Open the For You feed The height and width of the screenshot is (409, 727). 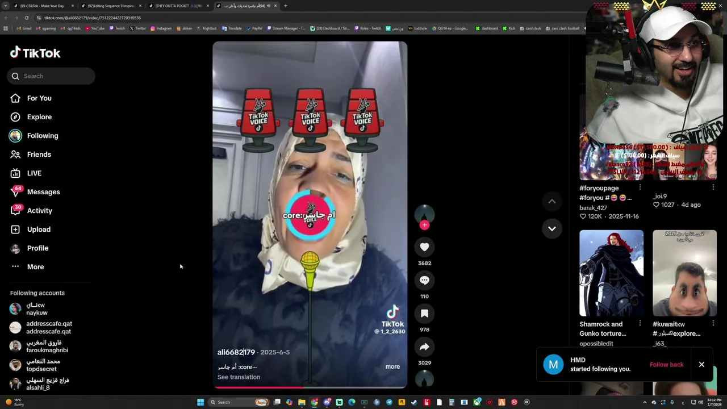[39, 98]
